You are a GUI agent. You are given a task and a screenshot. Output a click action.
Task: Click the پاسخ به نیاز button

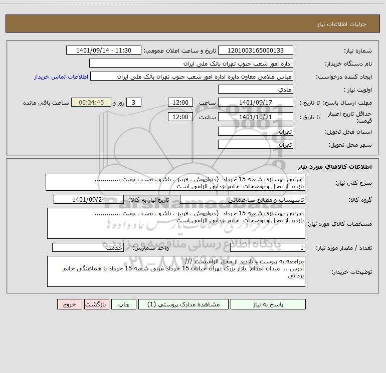click(268, 304)
